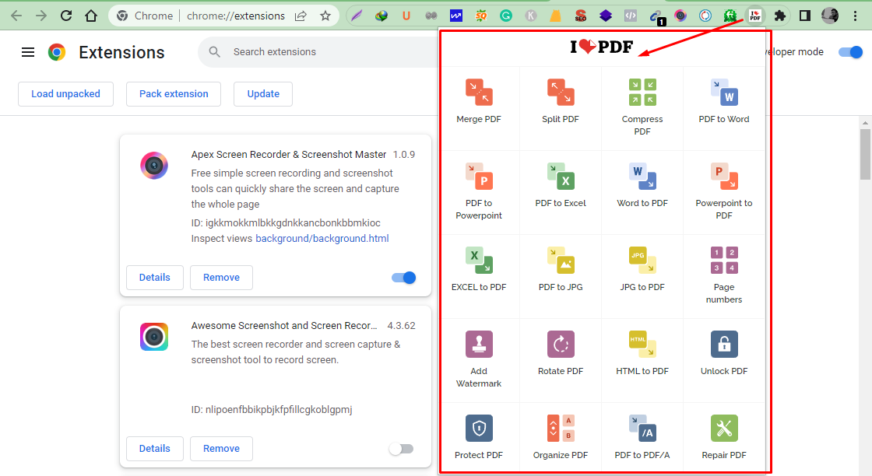The width and height of the screenshot is (872, 476).
Task: Open the Chrome profile avatar
Action: point(830,16)
